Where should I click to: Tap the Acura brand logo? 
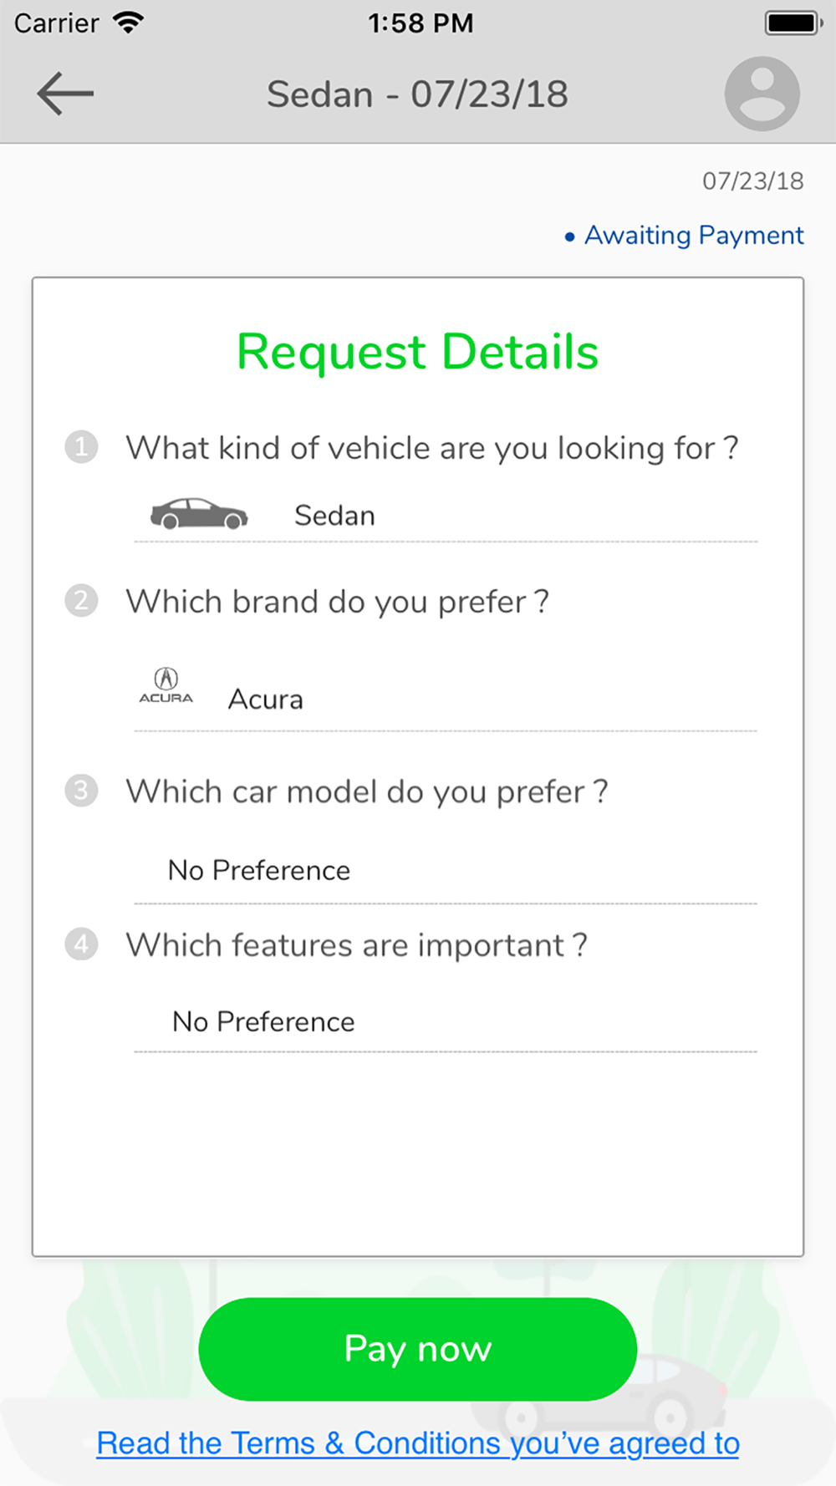coord(166,686)
